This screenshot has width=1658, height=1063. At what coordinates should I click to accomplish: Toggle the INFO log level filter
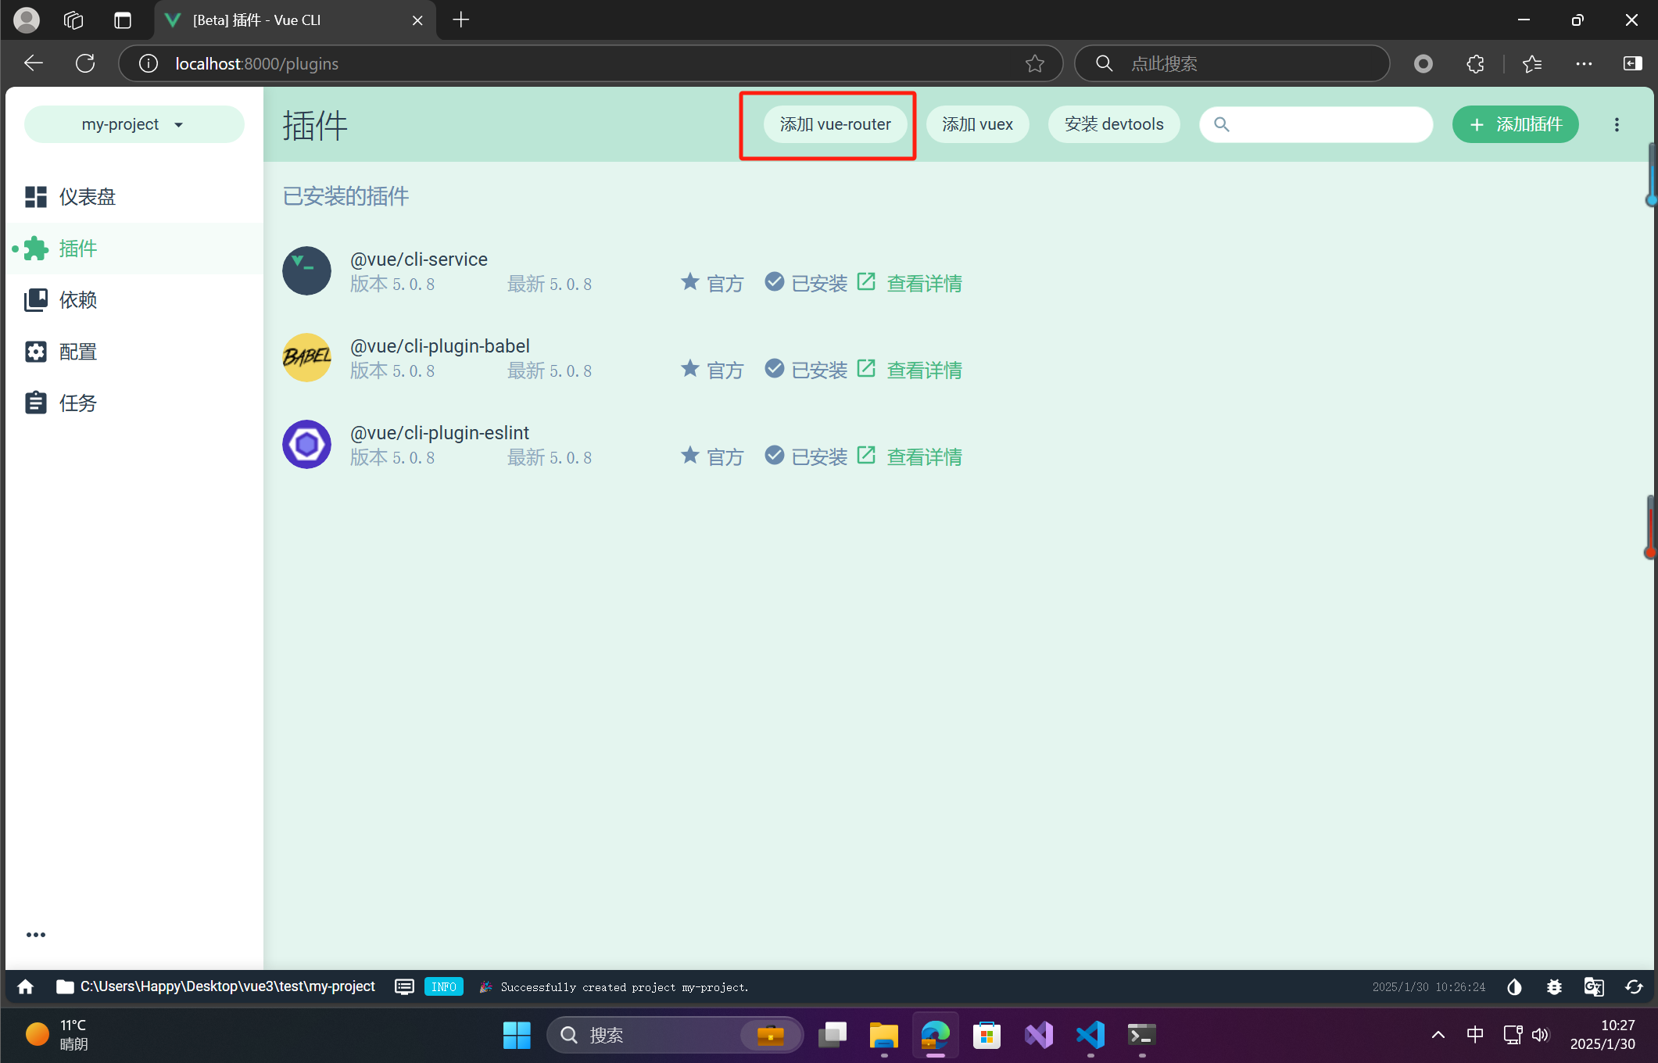pyautogui.click(x=443, y=986)
